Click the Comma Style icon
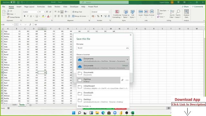Viewport: 206px width, 116px height. (x=101, y=16)
